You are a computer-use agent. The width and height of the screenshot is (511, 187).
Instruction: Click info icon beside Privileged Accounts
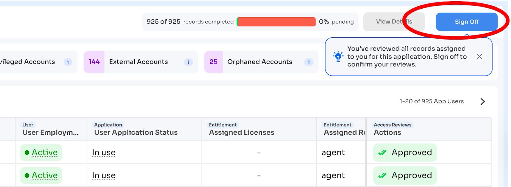pos(68,62)
